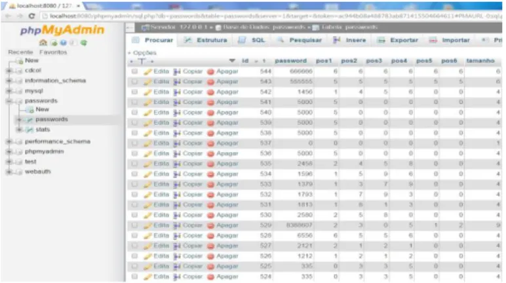Screen dimensions: 506x283
Task: Select the test database in tree
Action: click(31, 162)
